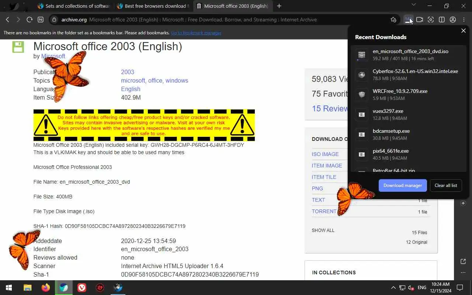Download the TORRENT option
The height and width of the screenshot is (295, 472).
[324, 211]
